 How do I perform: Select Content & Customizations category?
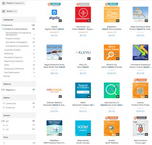point(16,29)
